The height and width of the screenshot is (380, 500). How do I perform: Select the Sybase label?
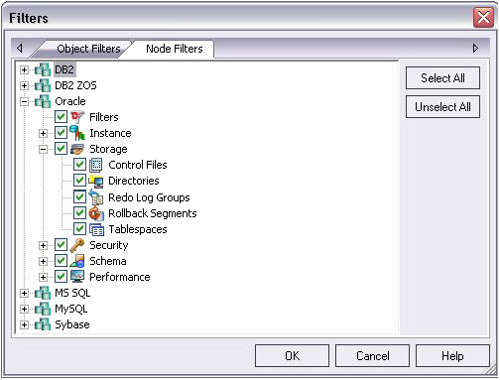pos(72,324)
